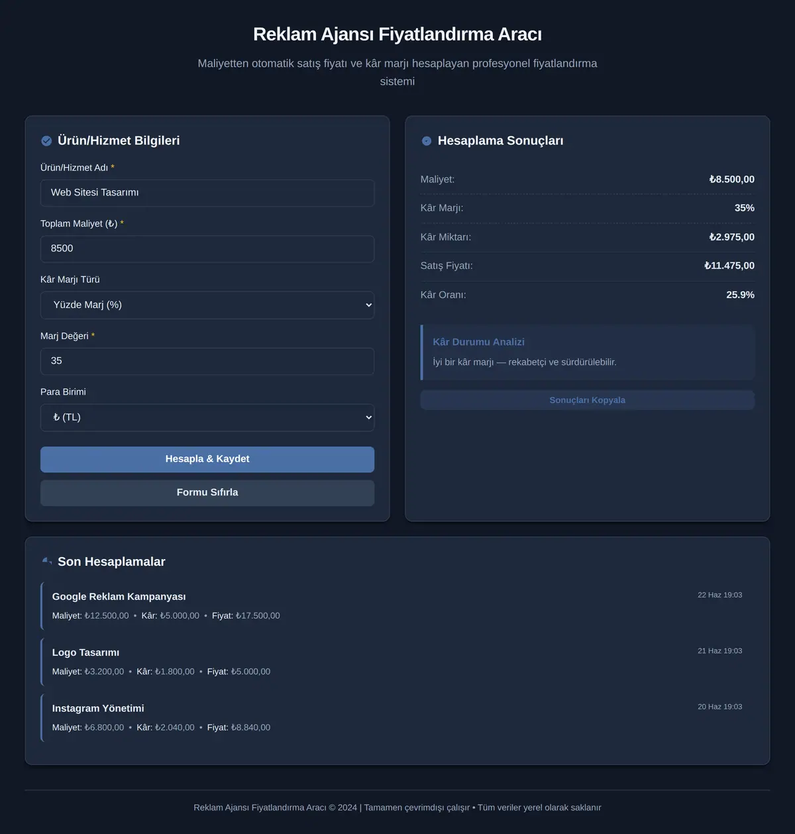The image size is (795, 834).
Task: Click the history icon beside Son Hesaplamalar
Action: pyautogui.click(x=46, y=562)
